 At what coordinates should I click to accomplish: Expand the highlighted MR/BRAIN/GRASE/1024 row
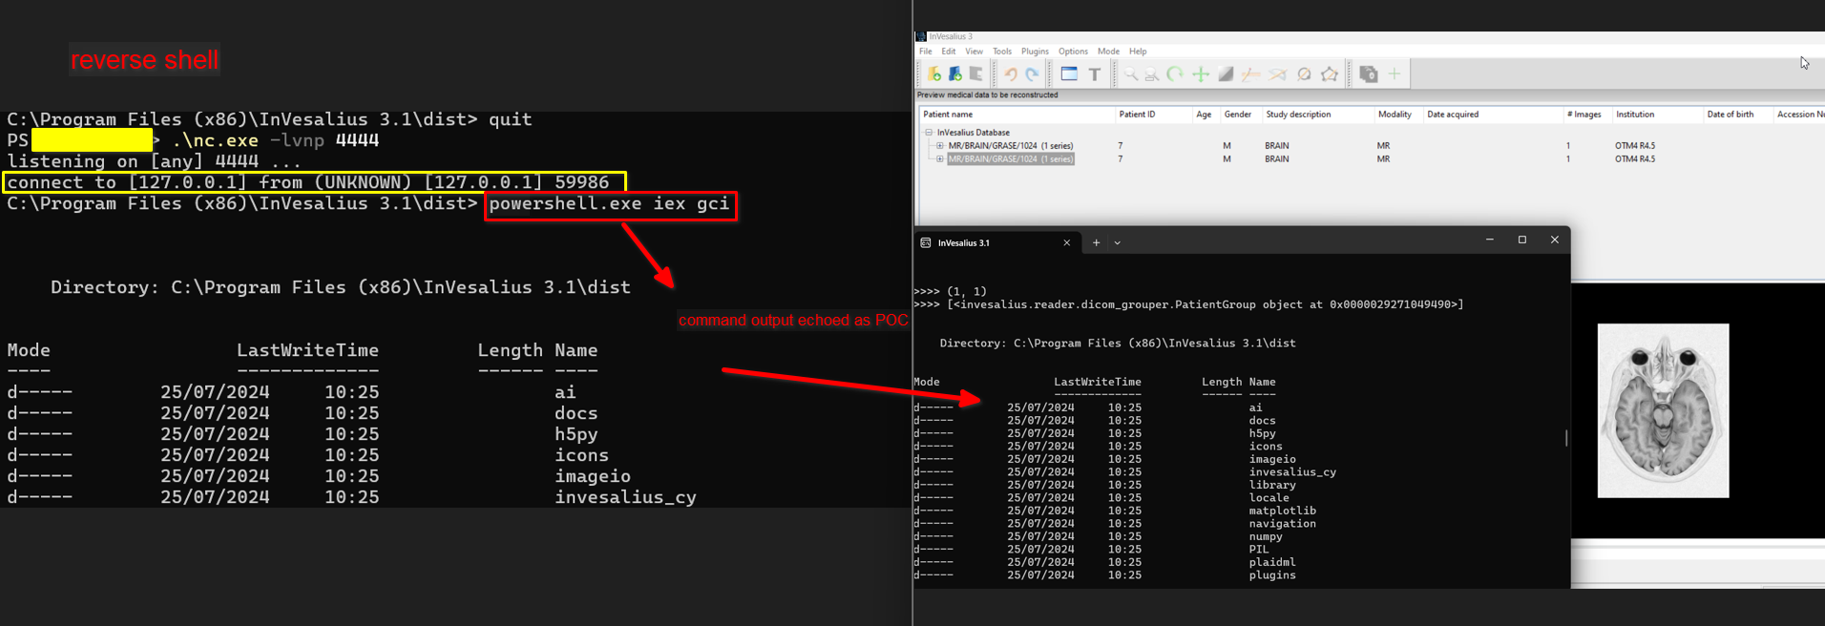click(940, 159)
